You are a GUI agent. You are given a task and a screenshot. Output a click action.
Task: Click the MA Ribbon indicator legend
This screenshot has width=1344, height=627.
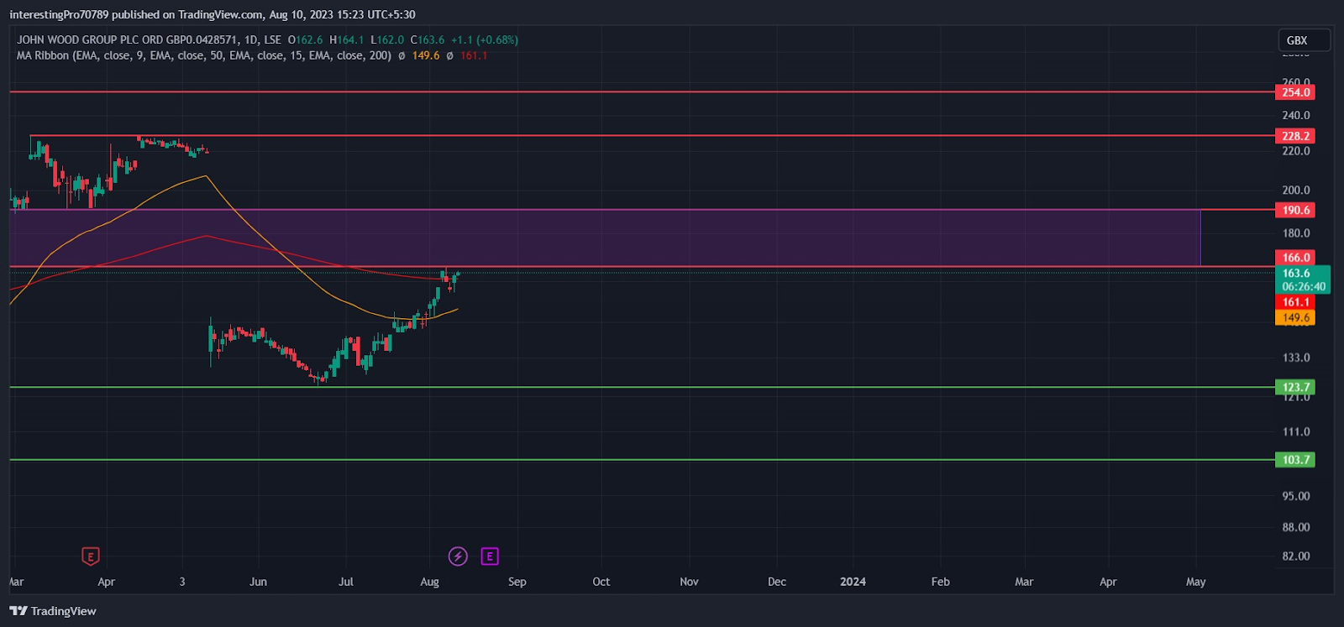click(x=204, y=55)
